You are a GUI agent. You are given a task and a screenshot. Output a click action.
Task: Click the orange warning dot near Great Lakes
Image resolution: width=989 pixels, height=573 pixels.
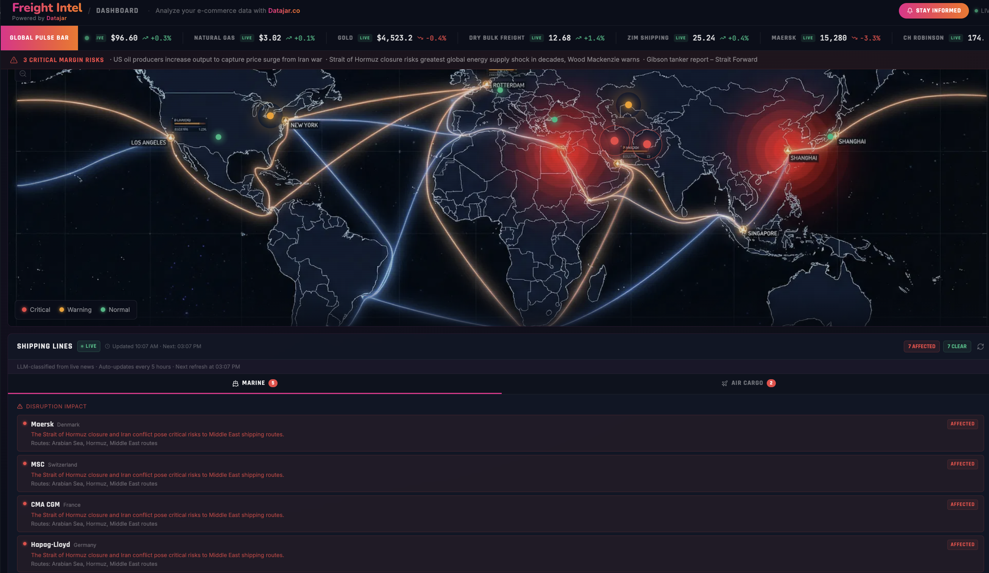(270, 116)
